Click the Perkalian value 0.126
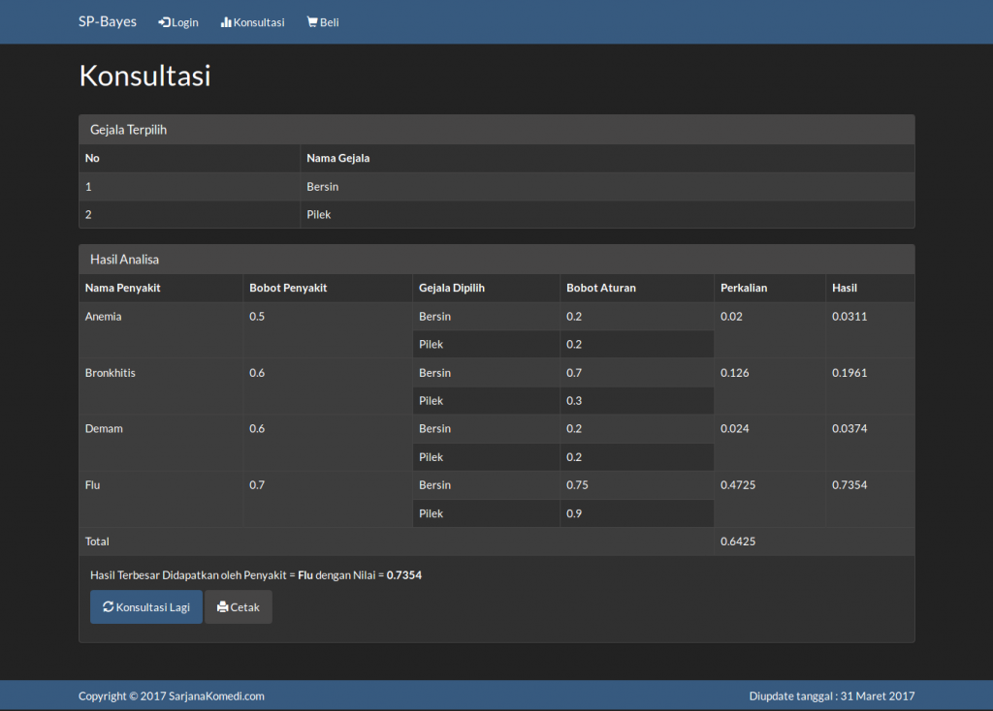The height and width of the screenshot is (711, 993). [735, 373]
